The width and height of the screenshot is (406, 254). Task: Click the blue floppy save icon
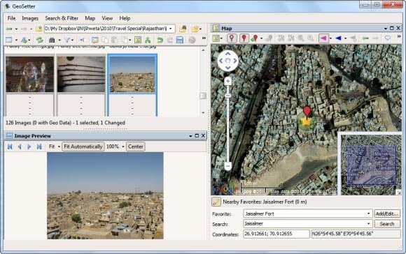(x=180, y=40)
